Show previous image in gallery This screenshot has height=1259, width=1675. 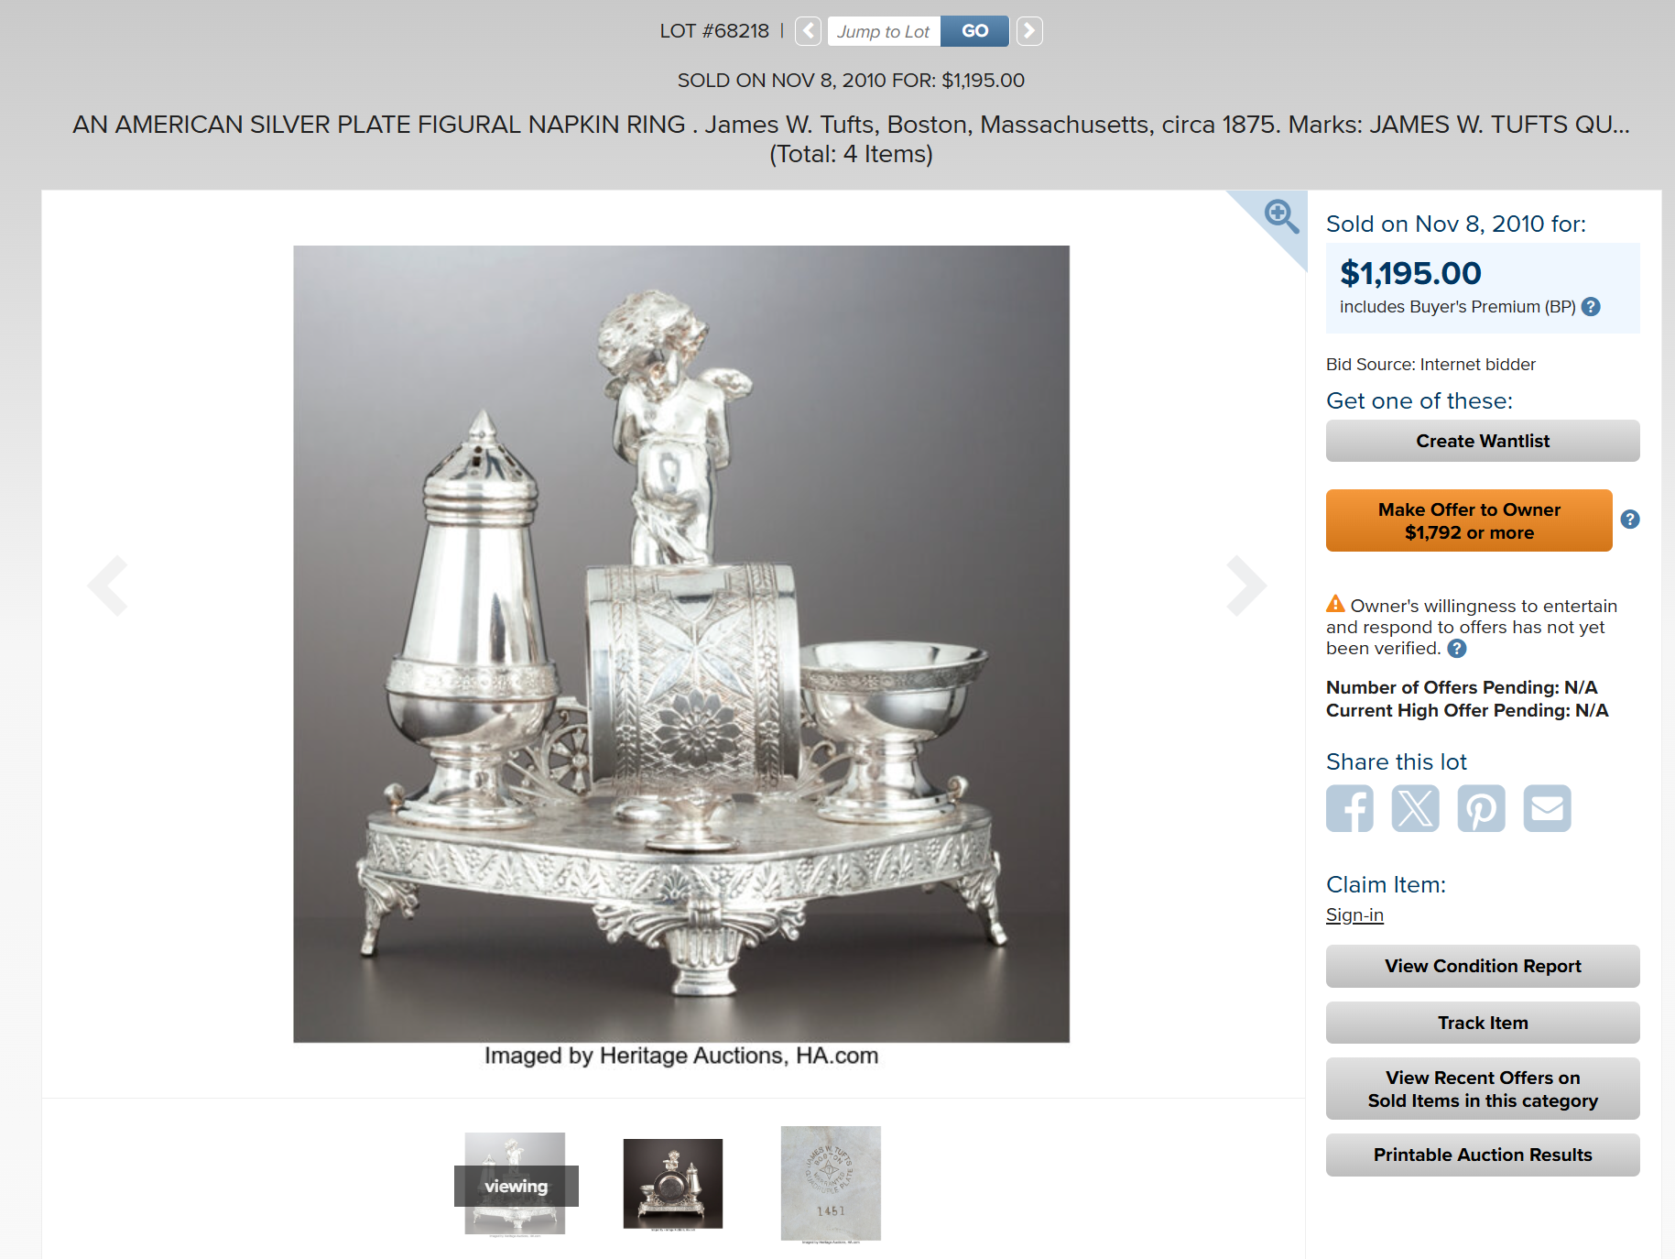coord(108,585)
